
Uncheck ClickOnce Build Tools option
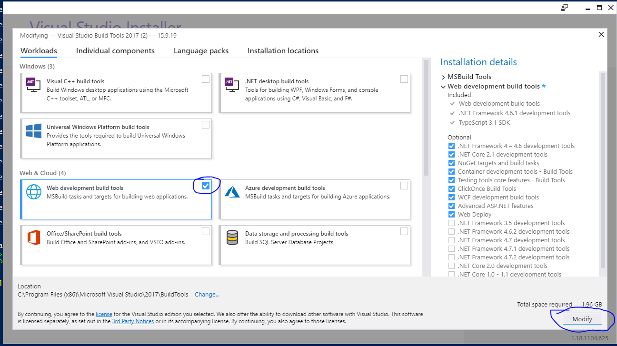point(451,189)
